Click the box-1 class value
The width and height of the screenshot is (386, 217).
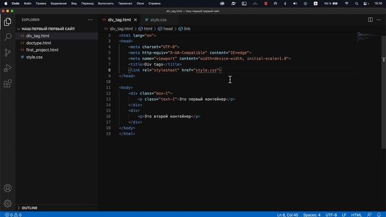[162, 93]
